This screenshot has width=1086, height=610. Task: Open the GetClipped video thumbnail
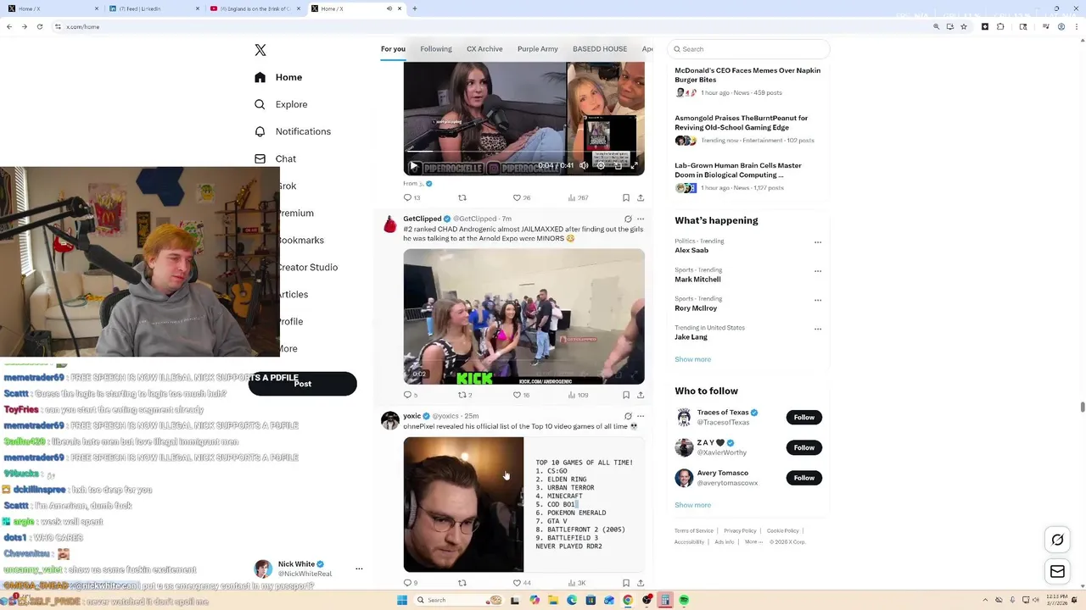coord(523,317)
